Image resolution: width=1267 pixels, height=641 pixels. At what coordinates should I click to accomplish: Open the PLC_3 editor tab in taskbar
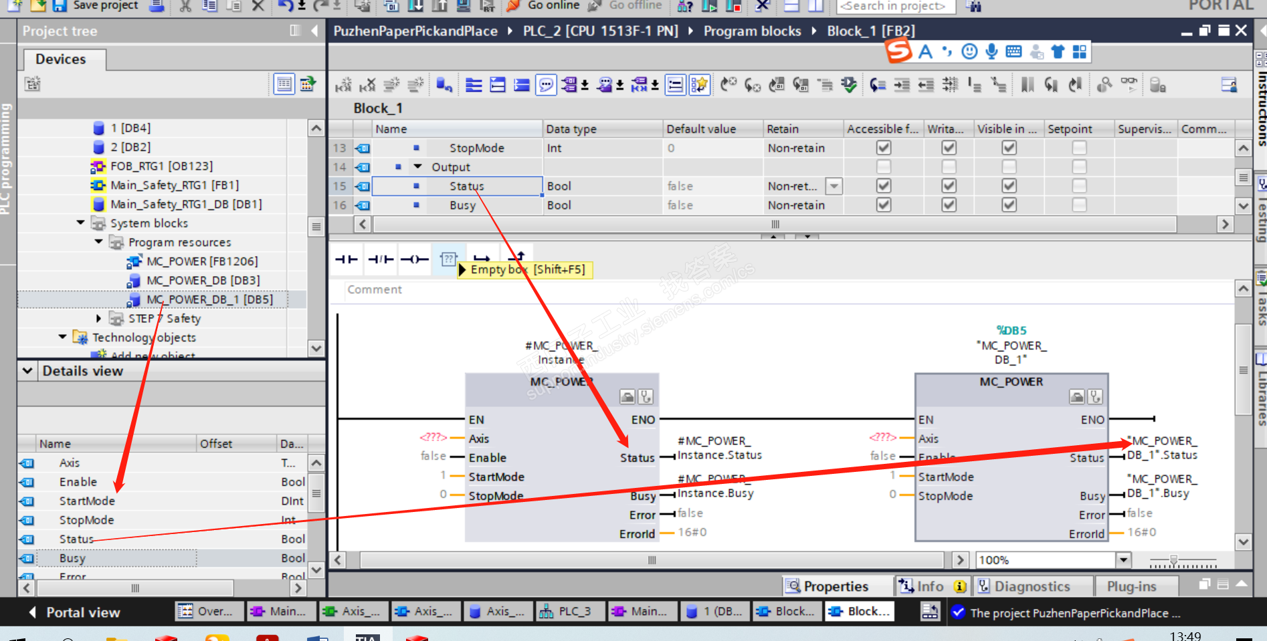(569, 611)
